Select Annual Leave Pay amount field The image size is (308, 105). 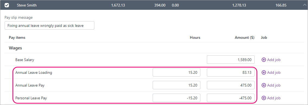pos(231,85)
